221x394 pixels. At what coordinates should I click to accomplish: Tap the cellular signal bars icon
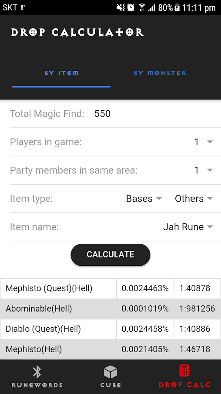coord(151,7)
